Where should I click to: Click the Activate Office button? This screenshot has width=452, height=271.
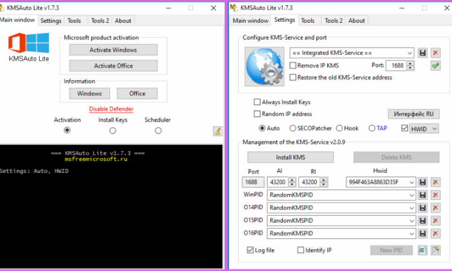(113, 66)
